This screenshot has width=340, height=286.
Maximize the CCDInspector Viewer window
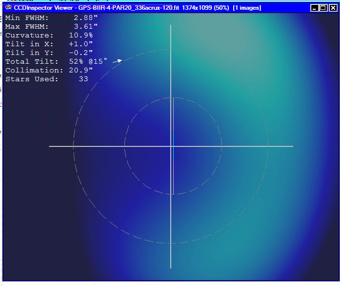pyautogui.click(x=323, y=8)
